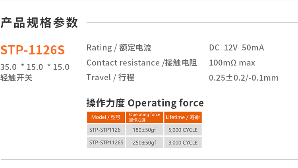Click the 250±50gf force cell
This screenshot has width=298, height=168.
(x=145, y=143)
